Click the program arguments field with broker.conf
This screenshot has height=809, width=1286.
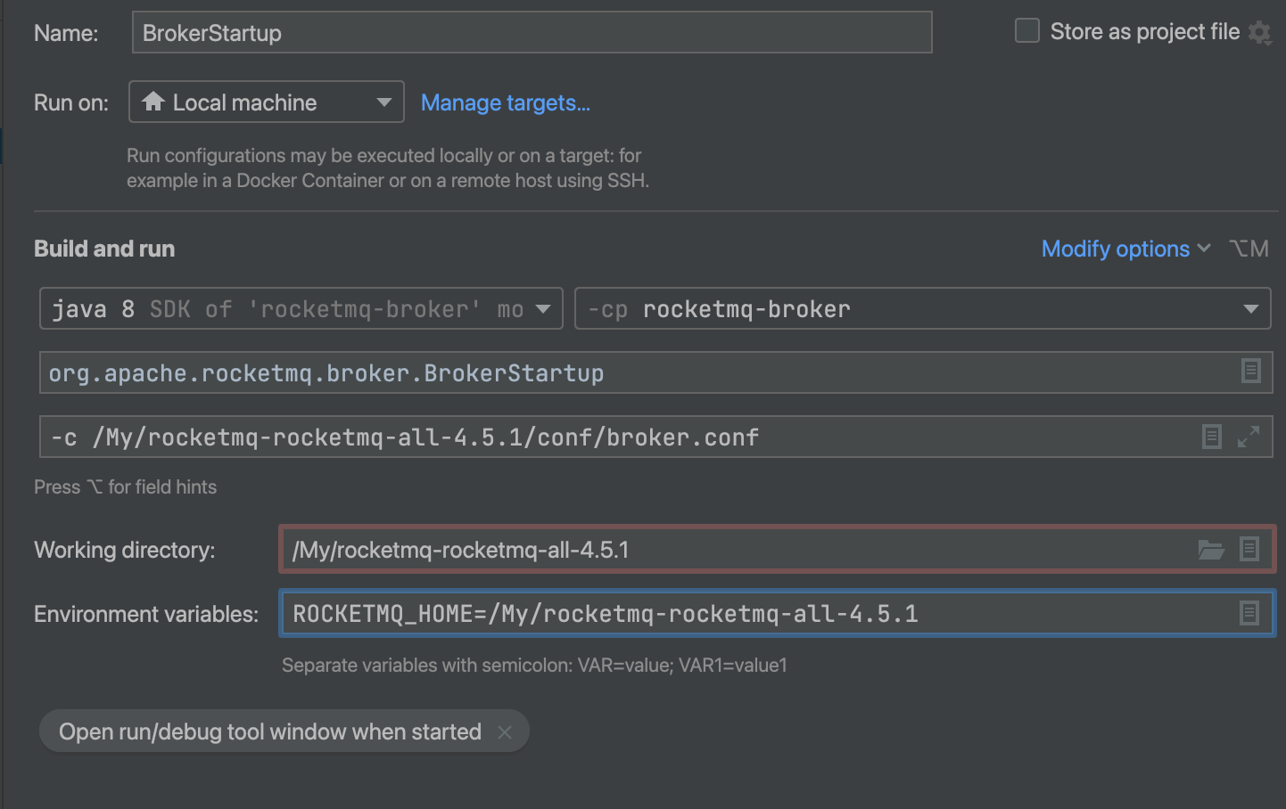pos(655,437)
